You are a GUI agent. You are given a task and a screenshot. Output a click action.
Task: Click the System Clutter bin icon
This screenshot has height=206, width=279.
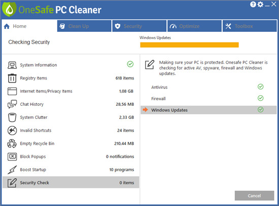click(12, 117)
